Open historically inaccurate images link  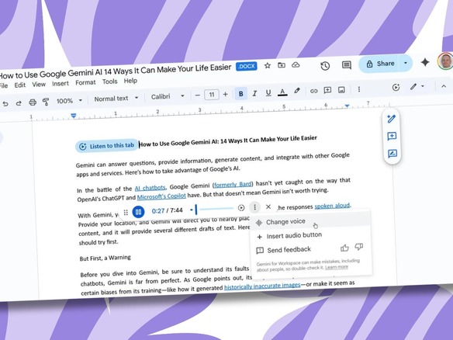pyautogui.click(x=262, y=286)
